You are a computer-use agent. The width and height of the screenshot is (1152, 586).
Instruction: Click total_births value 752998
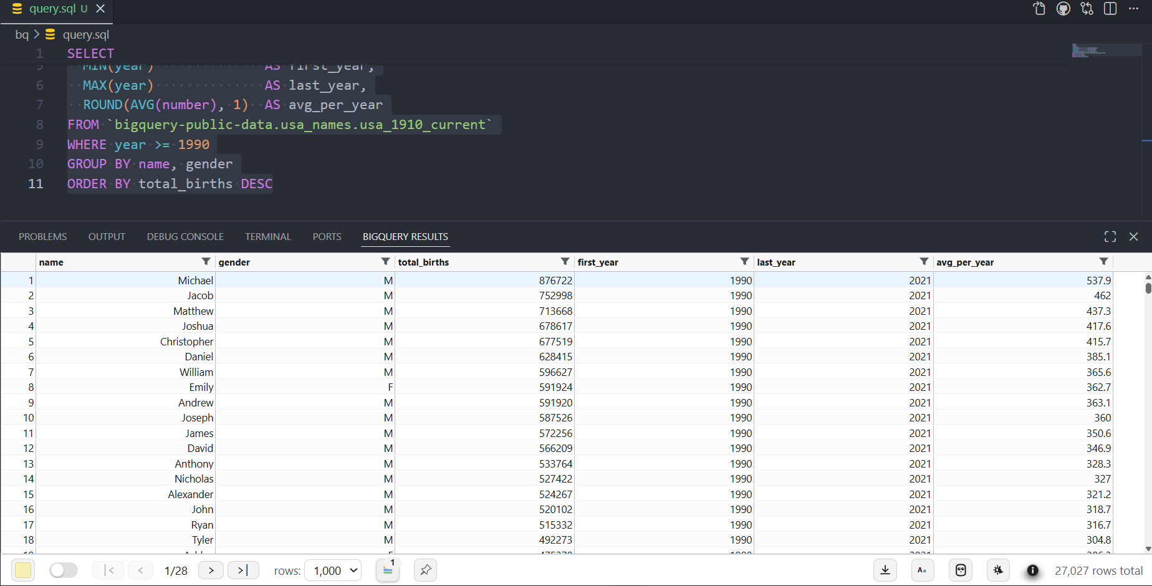(555, 295)
